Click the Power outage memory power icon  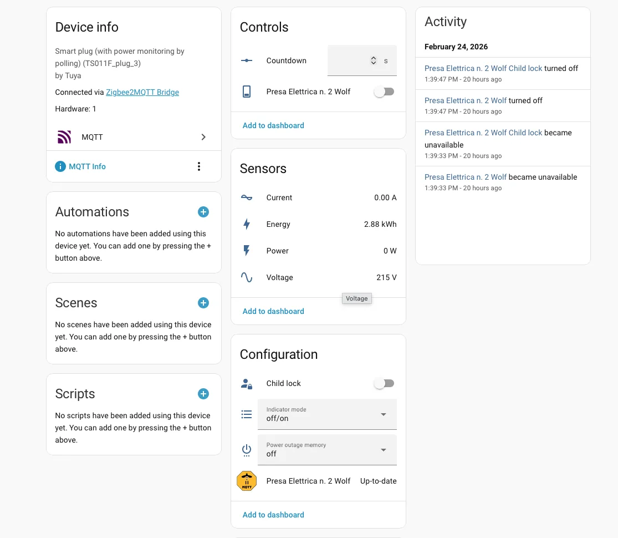pos(246,450)
